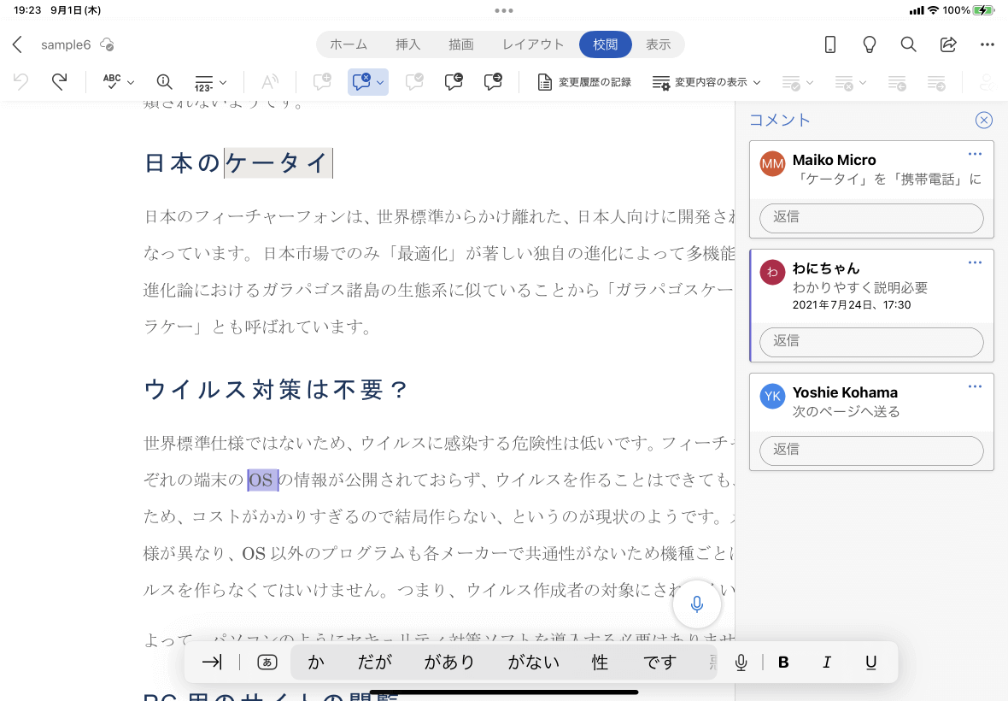Choose suggestion があり
The image size is (1008, 701).
(x=449, y=663)
